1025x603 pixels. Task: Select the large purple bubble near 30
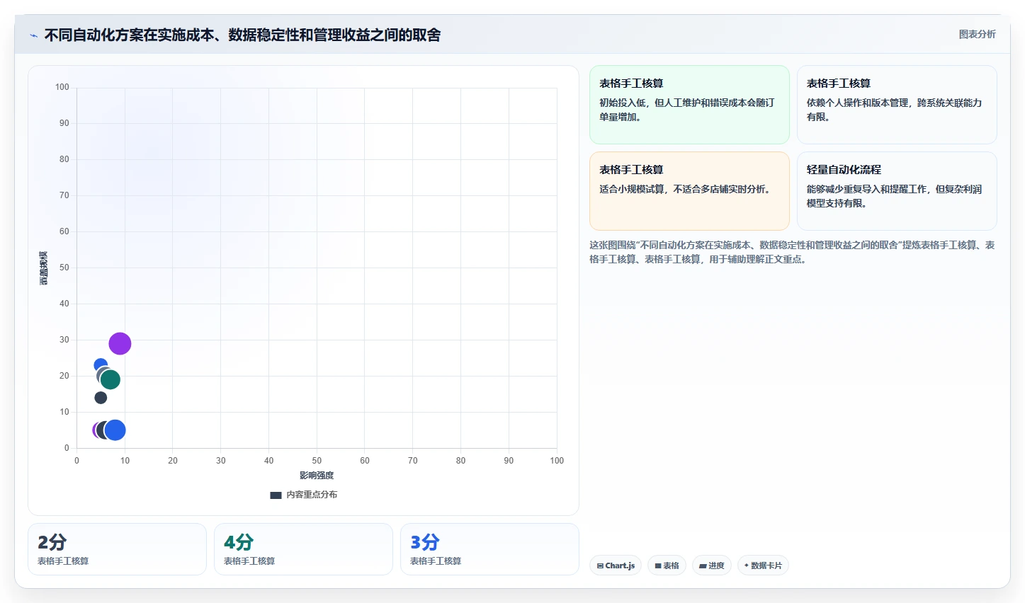(x=120, y=343)
